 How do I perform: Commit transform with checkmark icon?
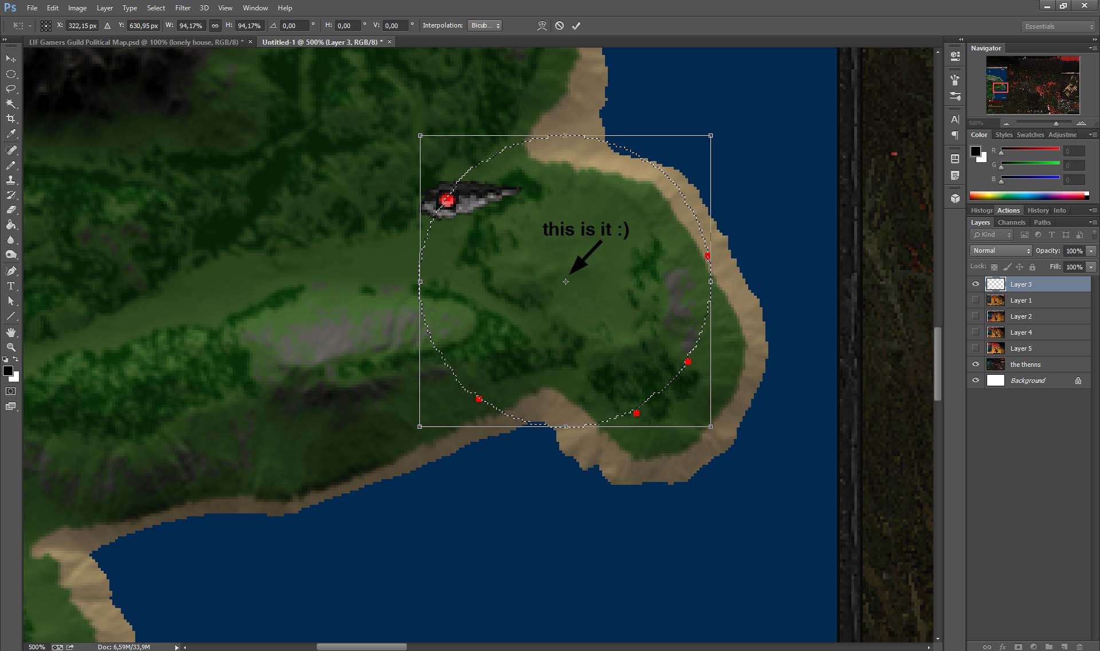[x=576, y=26]
